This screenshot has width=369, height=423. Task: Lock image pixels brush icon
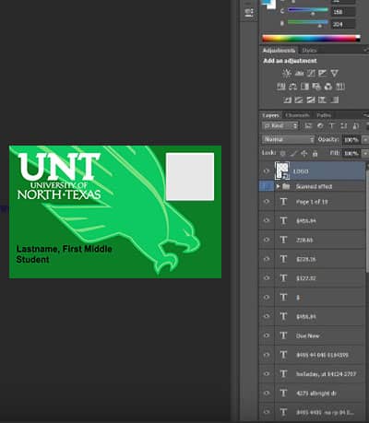(293, 153)
